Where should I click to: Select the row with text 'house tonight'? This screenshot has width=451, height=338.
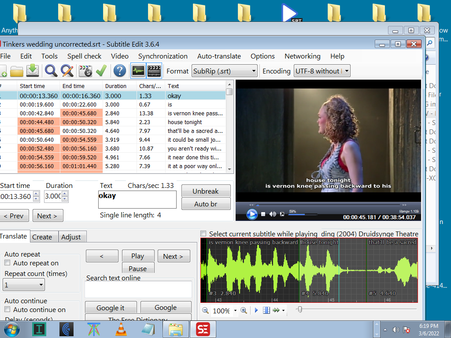(x=113, y=122)
